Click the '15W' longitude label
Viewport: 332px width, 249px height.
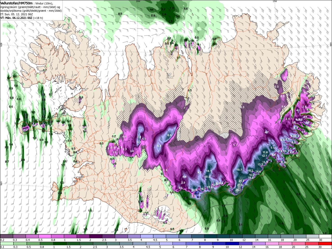[x=275, y=1]
